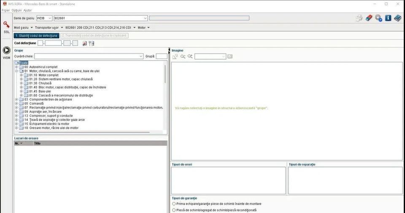Collapse the '01 Motor, chiulasă' tree node
Viewport: 405px width, 213px height.
click(x=16, y=71)
